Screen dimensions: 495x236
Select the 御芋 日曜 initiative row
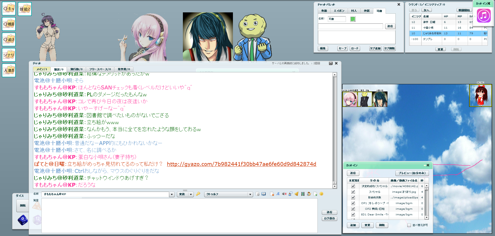[448, 22]
